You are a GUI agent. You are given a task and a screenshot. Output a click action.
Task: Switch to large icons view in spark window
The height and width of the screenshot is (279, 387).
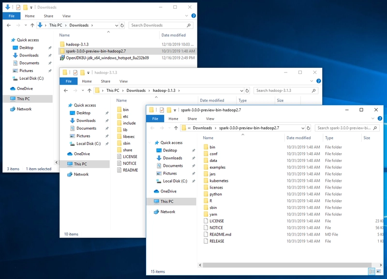click(379, 271)
